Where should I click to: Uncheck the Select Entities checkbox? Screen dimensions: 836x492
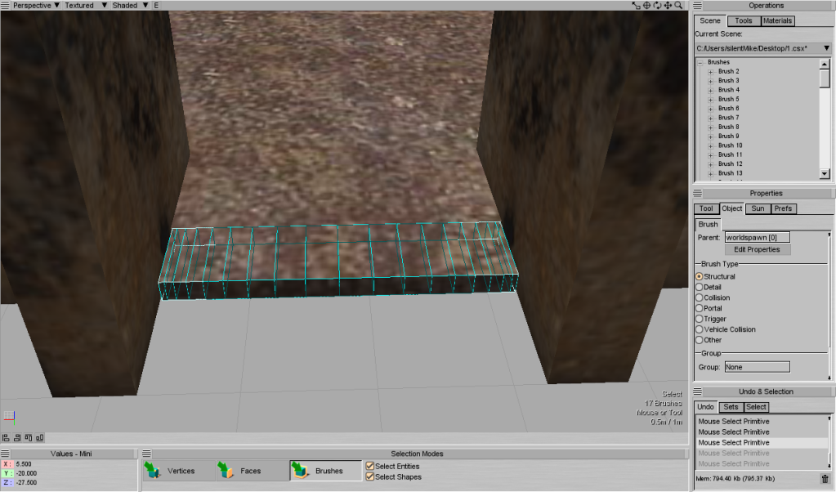(x=370, y=466)
